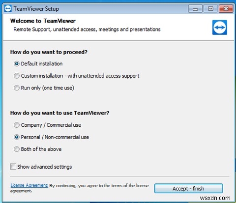Click the Show advanced settings label

(45, 167)
